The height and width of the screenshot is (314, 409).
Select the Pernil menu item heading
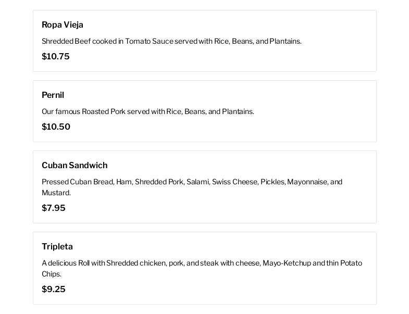click(53, 95)
